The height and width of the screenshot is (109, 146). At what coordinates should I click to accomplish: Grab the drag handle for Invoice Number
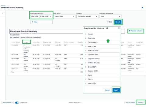point(86,51)
